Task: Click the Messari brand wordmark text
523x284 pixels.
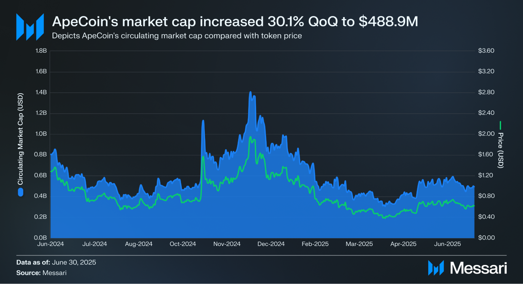Action: coord(478,268)
